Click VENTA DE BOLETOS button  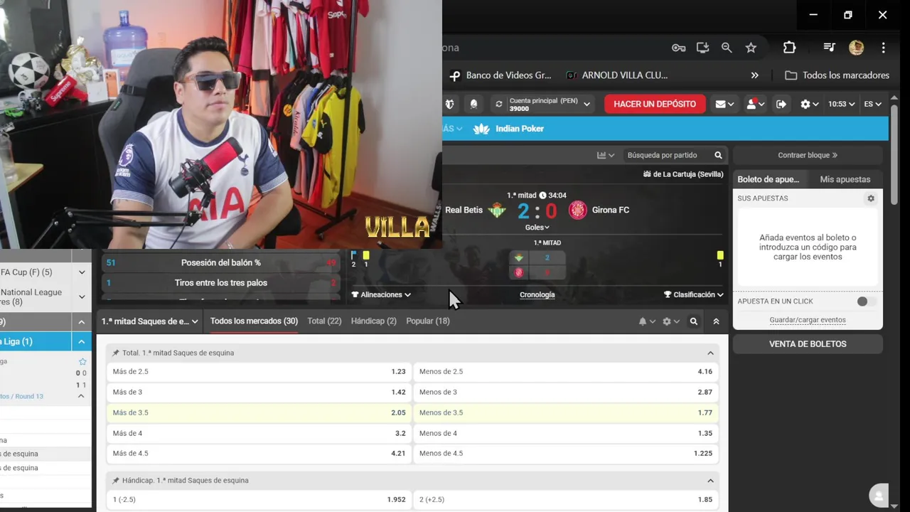(x=808, y=344)
